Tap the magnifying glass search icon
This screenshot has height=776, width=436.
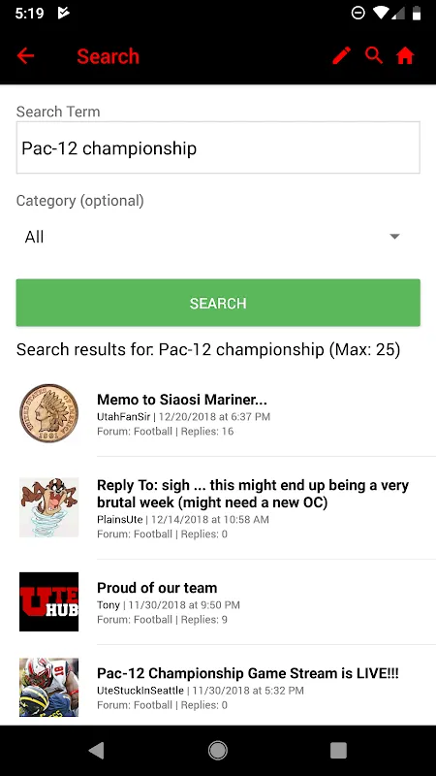[374, 55]
